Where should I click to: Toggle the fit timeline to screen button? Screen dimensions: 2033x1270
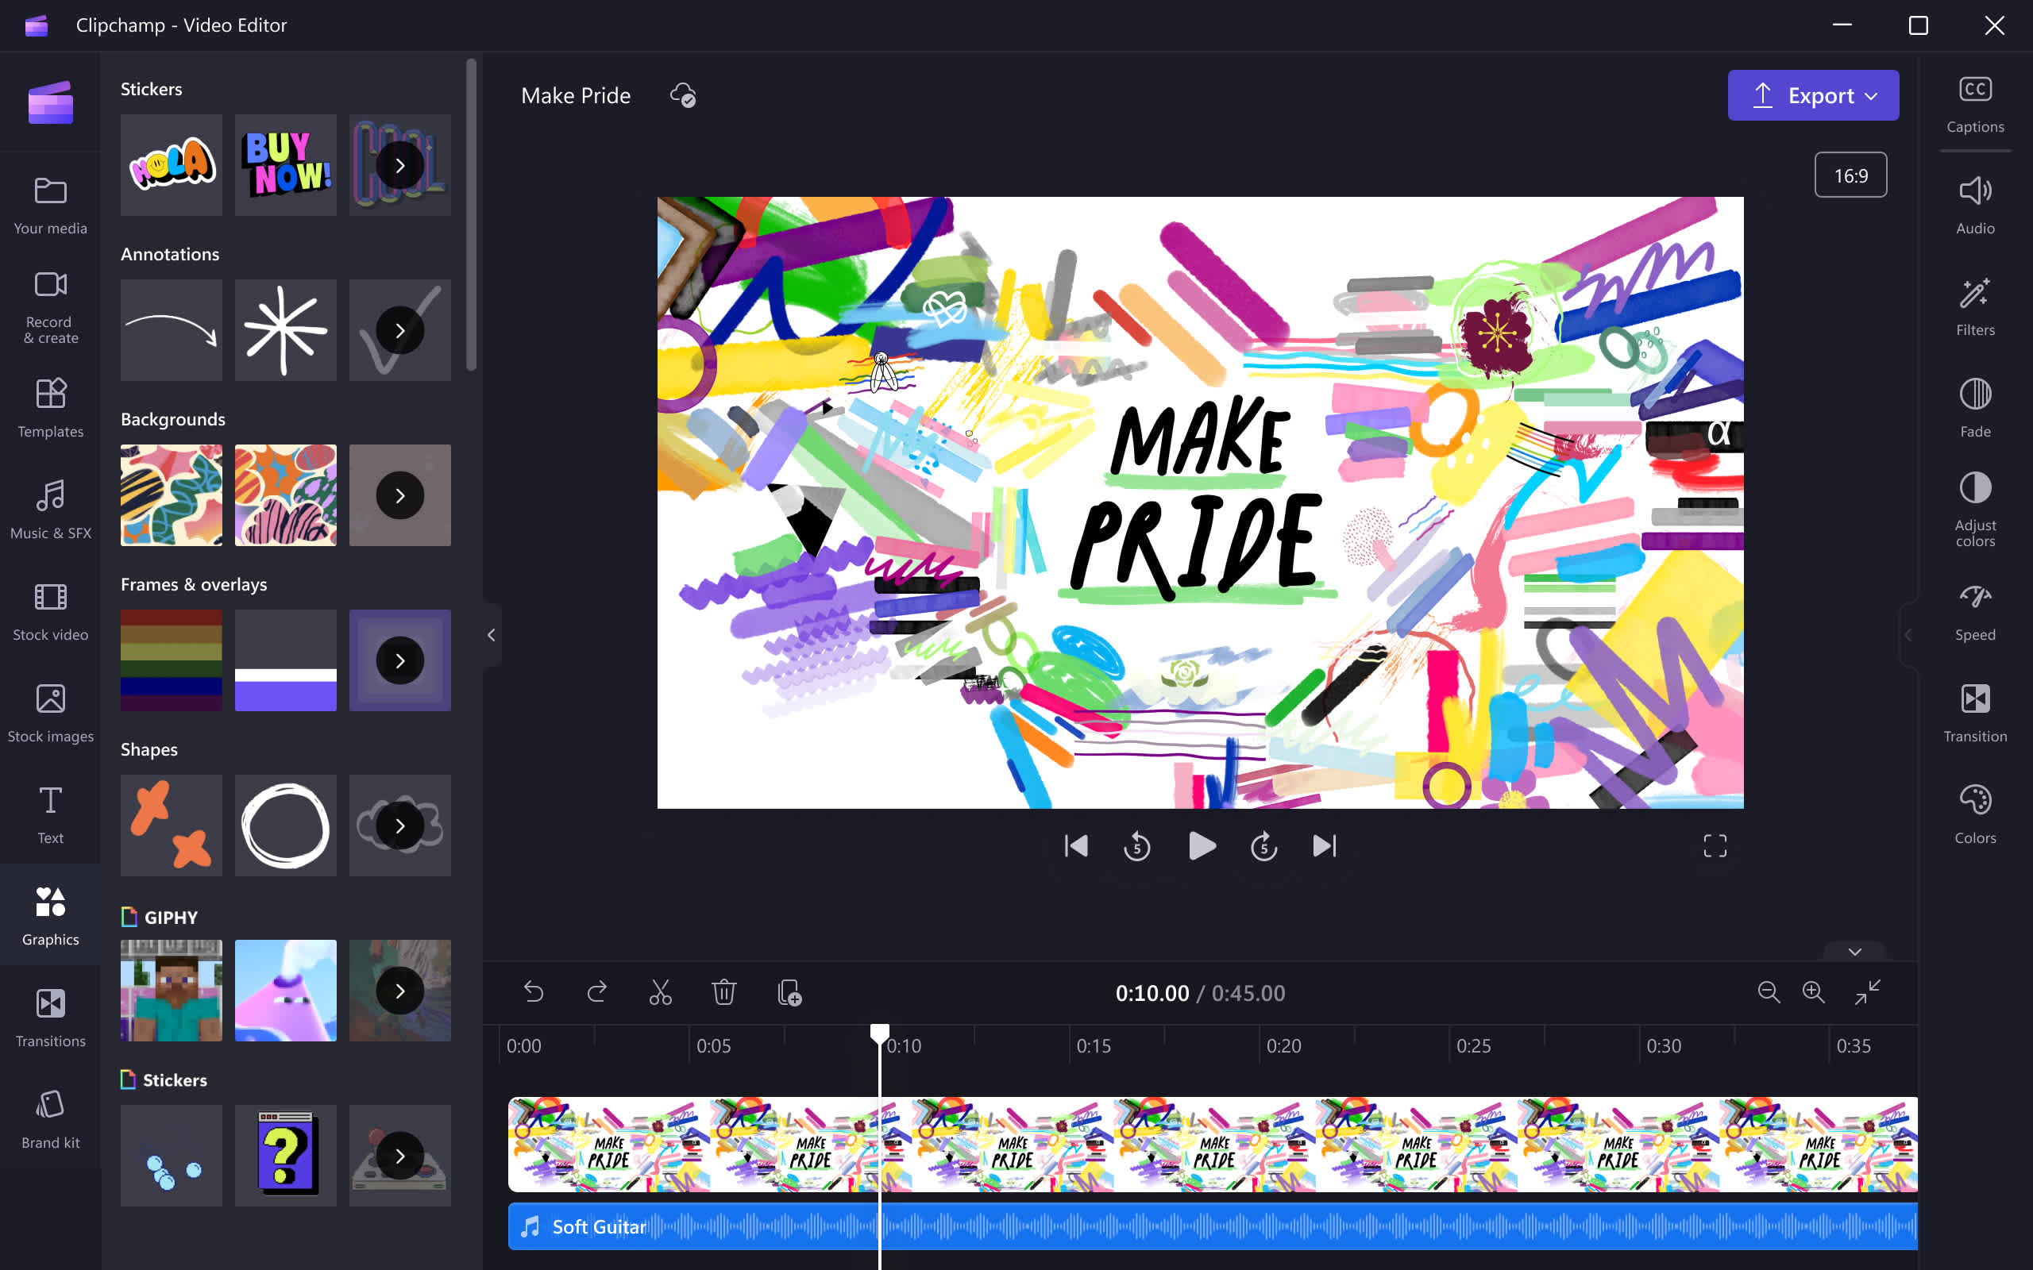pos(1867,992)
